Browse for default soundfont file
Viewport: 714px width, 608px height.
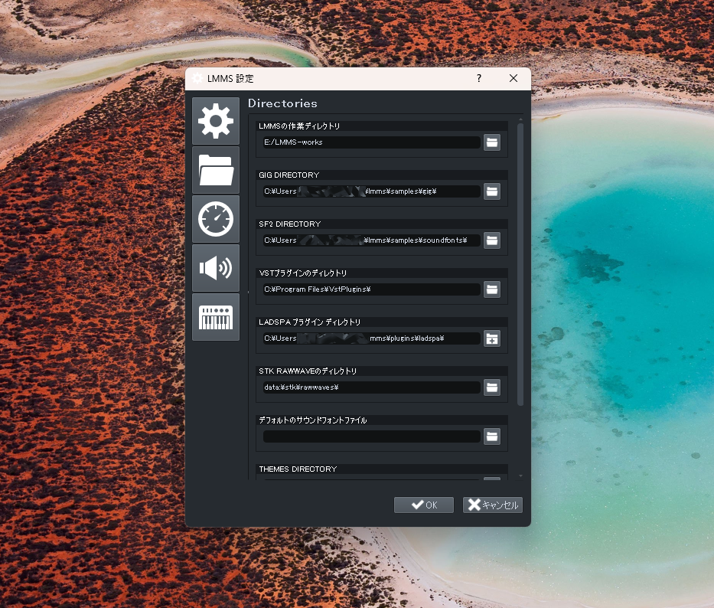(491, 436)
